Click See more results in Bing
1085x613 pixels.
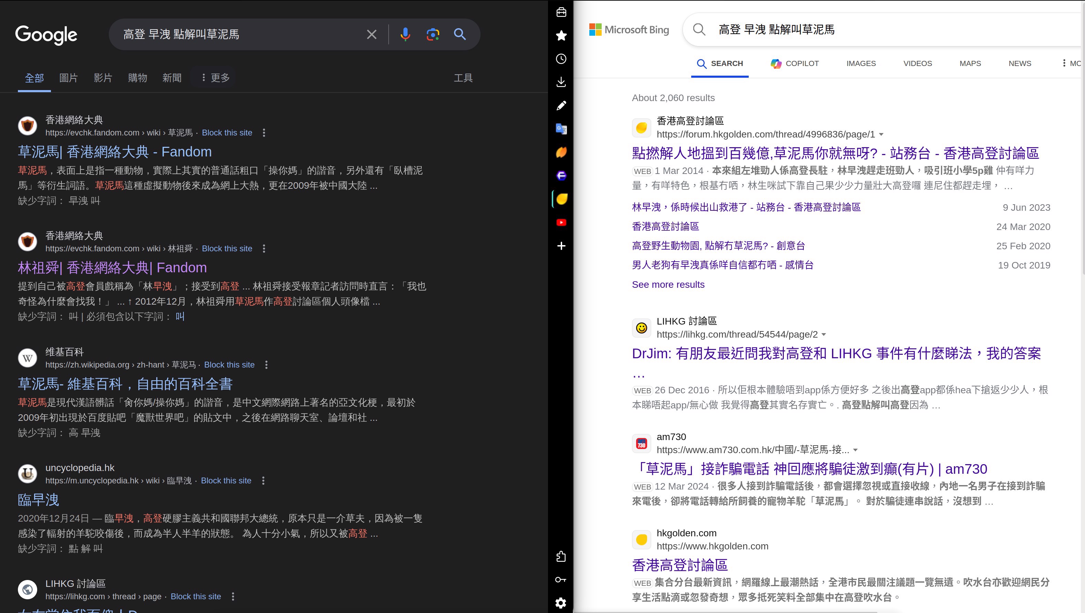tap(668, 285)
